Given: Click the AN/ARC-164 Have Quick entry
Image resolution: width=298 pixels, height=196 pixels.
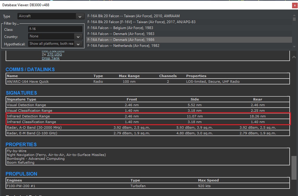Looking at the screenshot, I should pyautogui.click(x=28, y=82).
